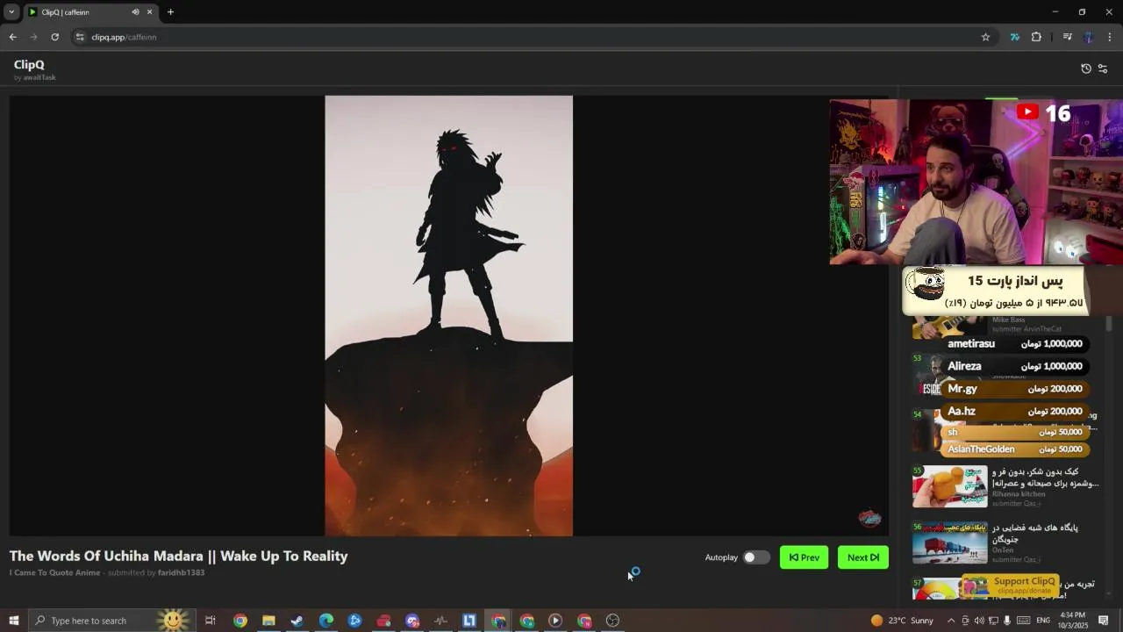Open the media controls icon in Chrome toolbar
The height and width of the screenshot is (632, 1123).
pos(1067,37)
